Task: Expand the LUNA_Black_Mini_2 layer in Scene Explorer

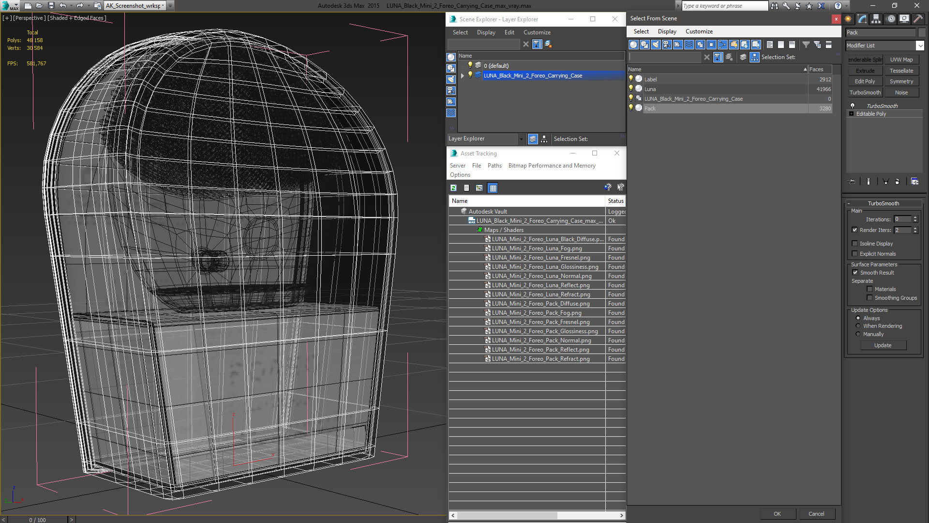Action: 463,76
